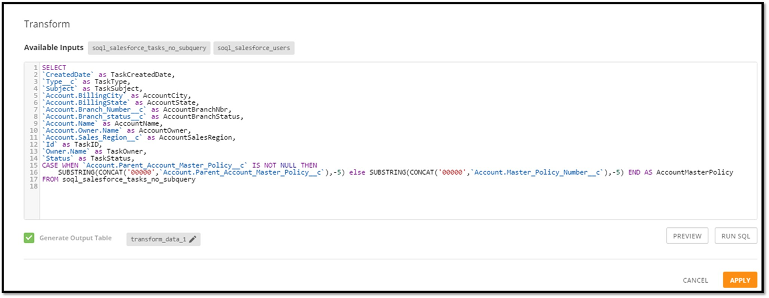Click the AccountMasterPolicy alias in the editor
This screenshot has height=298, width=769.
694,172
